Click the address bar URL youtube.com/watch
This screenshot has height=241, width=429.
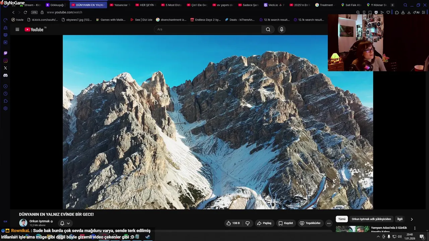pos(64,12)
